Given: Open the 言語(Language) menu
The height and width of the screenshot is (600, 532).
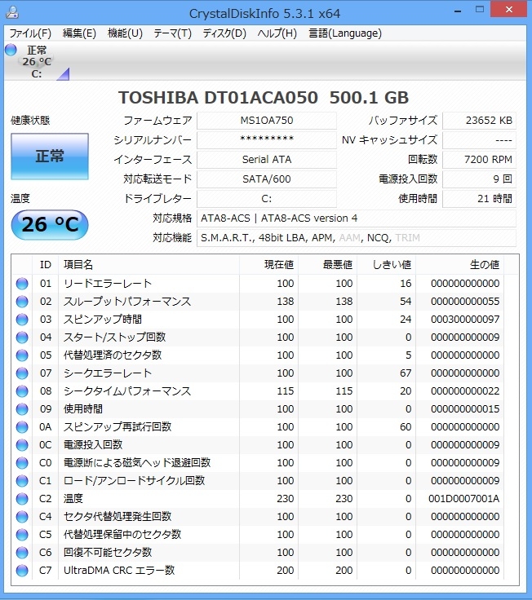Looking at the screenshot, I should (345, 33).
